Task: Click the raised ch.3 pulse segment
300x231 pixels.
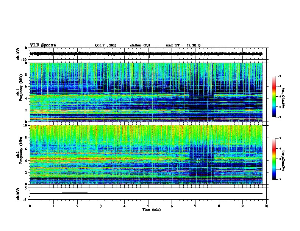Action: (x=75, y=193)
